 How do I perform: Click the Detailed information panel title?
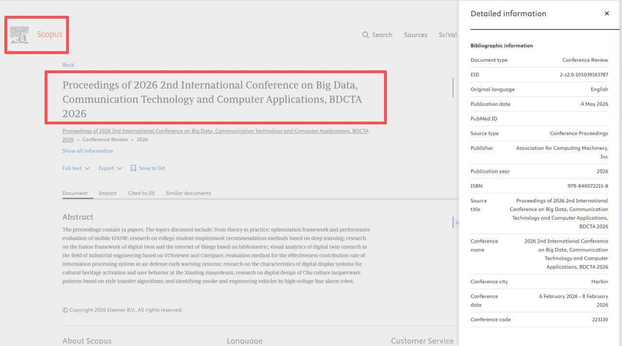[x=509, y=13]
